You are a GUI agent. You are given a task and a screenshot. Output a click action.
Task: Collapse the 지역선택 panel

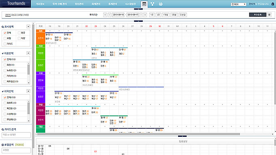(x=28, y=91)
